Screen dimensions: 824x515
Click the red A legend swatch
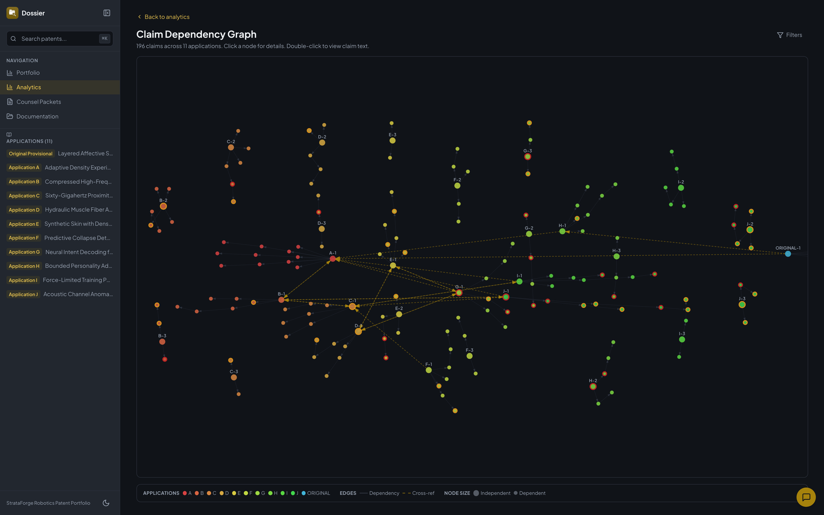[185, 493]
